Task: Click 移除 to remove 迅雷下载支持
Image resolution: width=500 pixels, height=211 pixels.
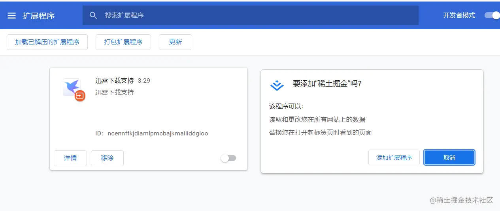Action: tap(107, 158)
